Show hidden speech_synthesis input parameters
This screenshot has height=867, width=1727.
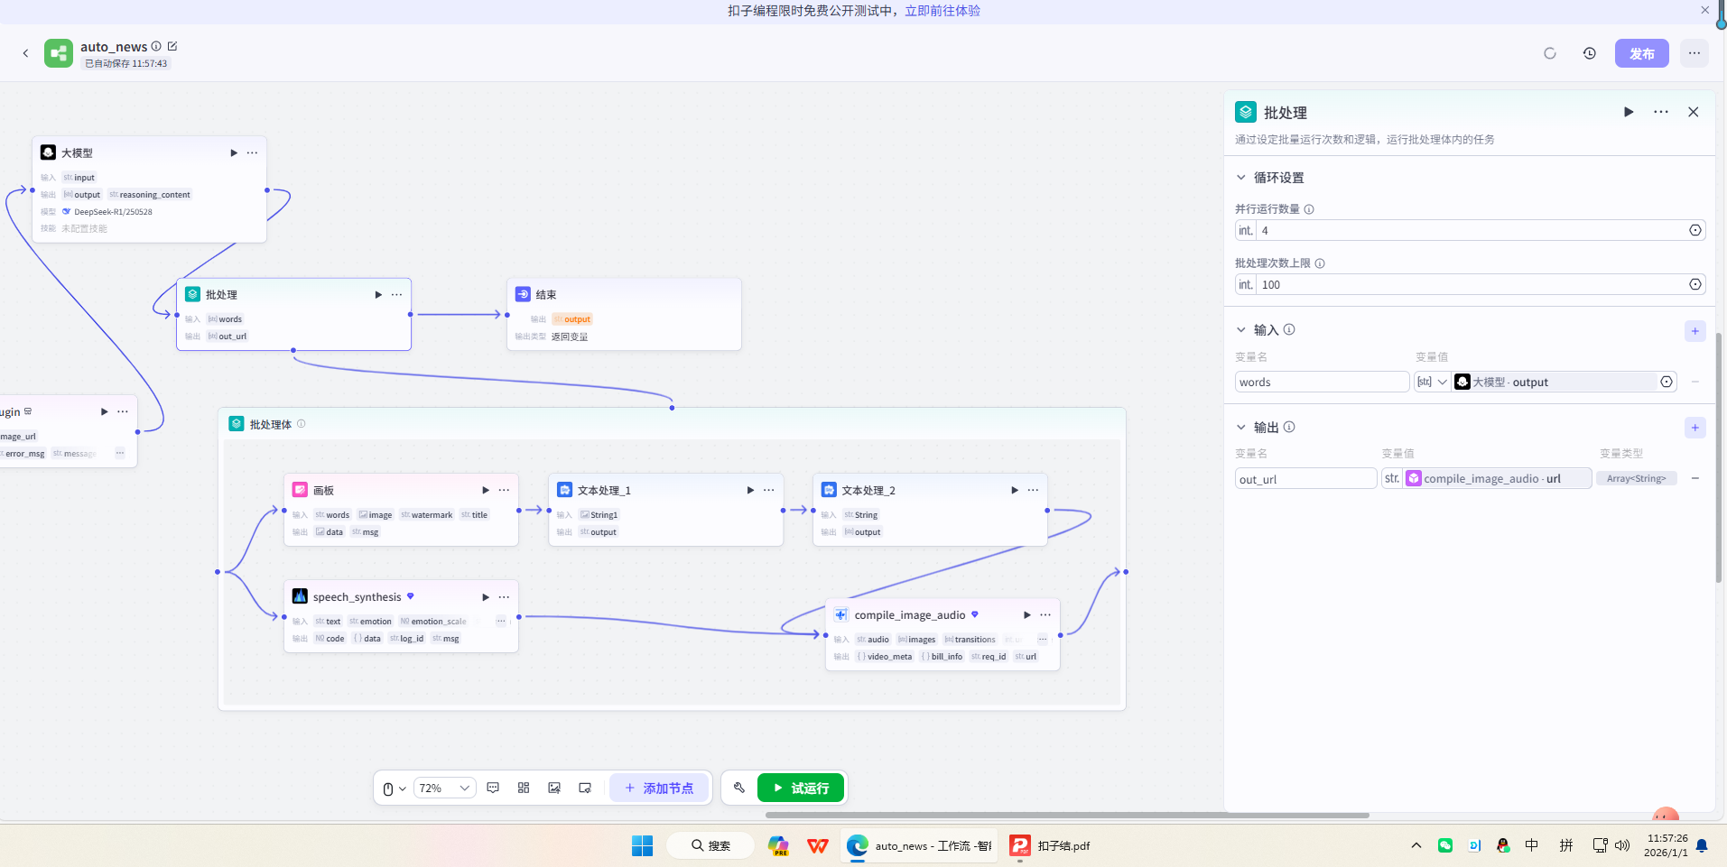tap(501, 621)
